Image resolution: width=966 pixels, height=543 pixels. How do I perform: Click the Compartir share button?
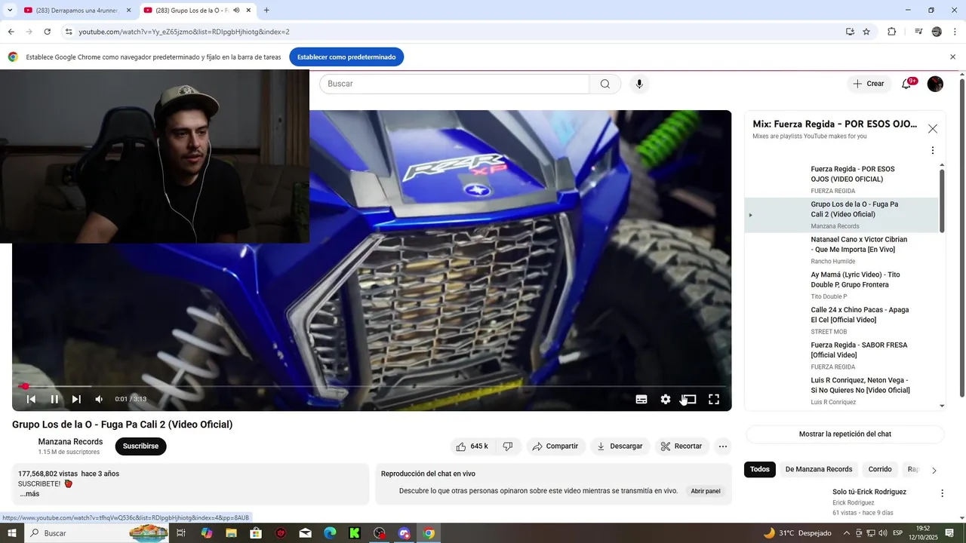pyautogui.click(x=555, y=446)
